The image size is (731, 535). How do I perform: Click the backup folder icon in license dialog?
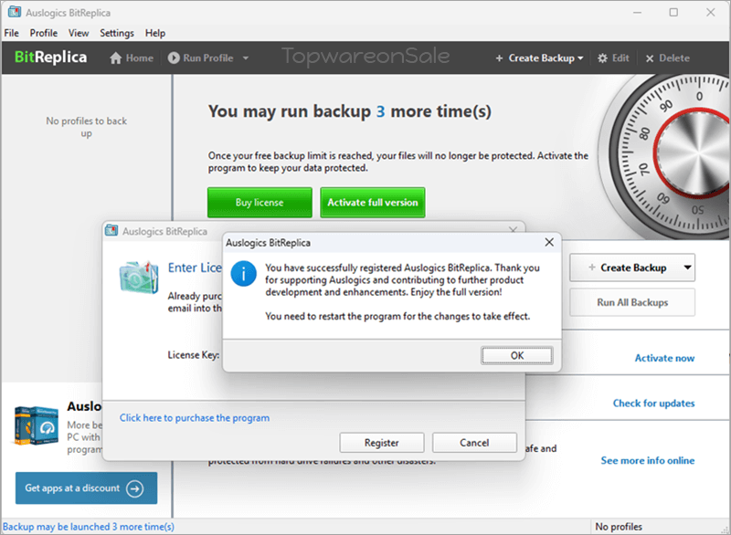[139, 277]
